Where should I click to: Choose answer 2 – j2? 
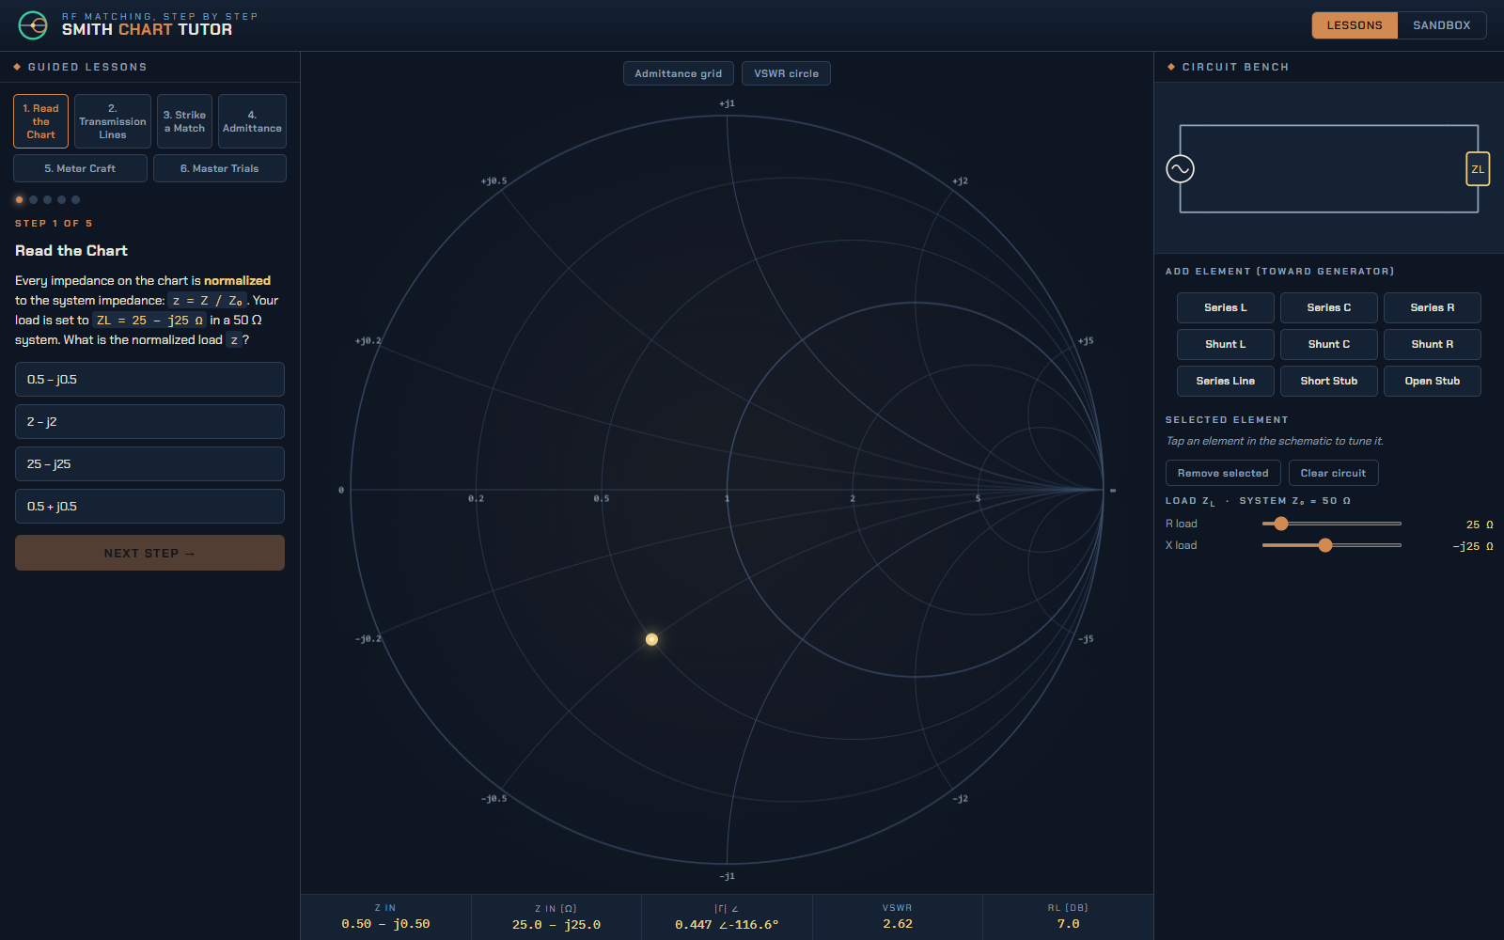click(x=149, y=422)
